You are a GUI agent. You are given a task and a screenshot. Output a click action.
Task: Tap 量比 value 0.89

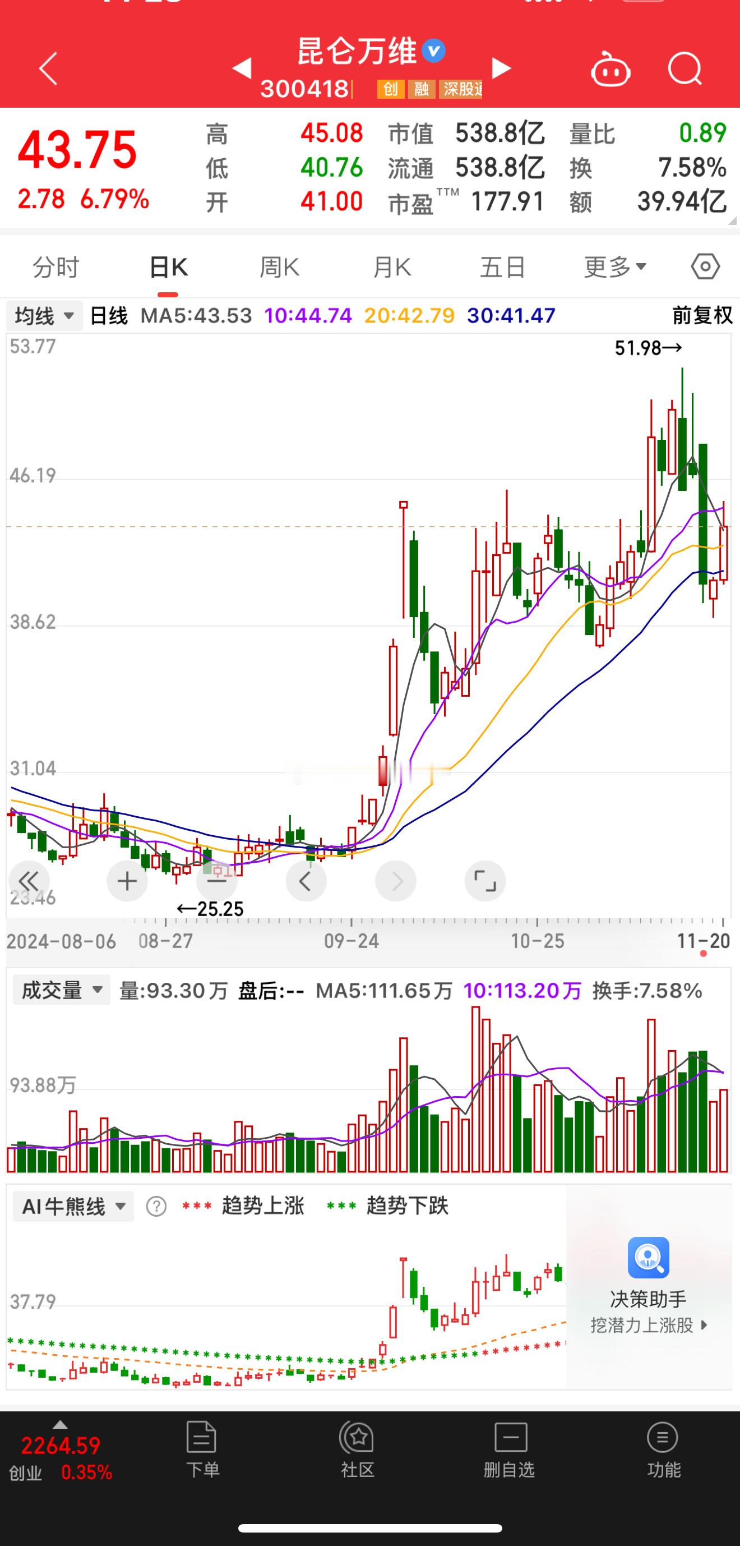[x=703, y=132]
